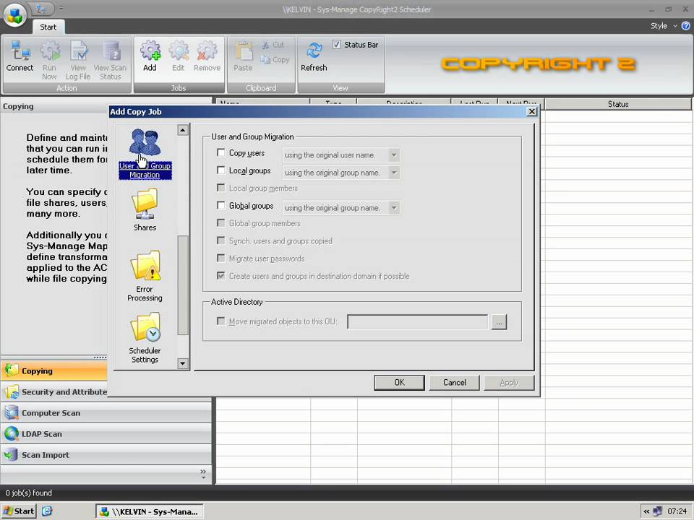The image size is (694, 520).
Task: Check Synch. users and groups copied
Action: pyautogui.click(x=221, y=240)
